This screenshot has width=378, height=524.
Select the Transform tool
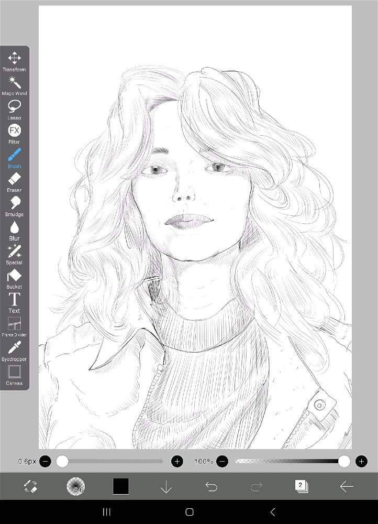[14, 62]
